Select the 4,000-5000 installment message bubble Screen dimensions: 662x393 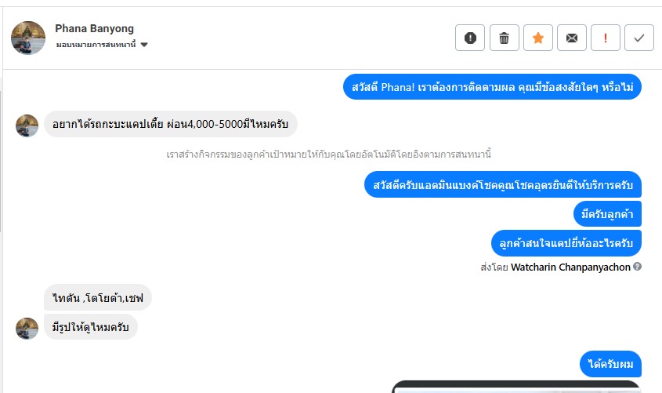click(x=171, y=124)
